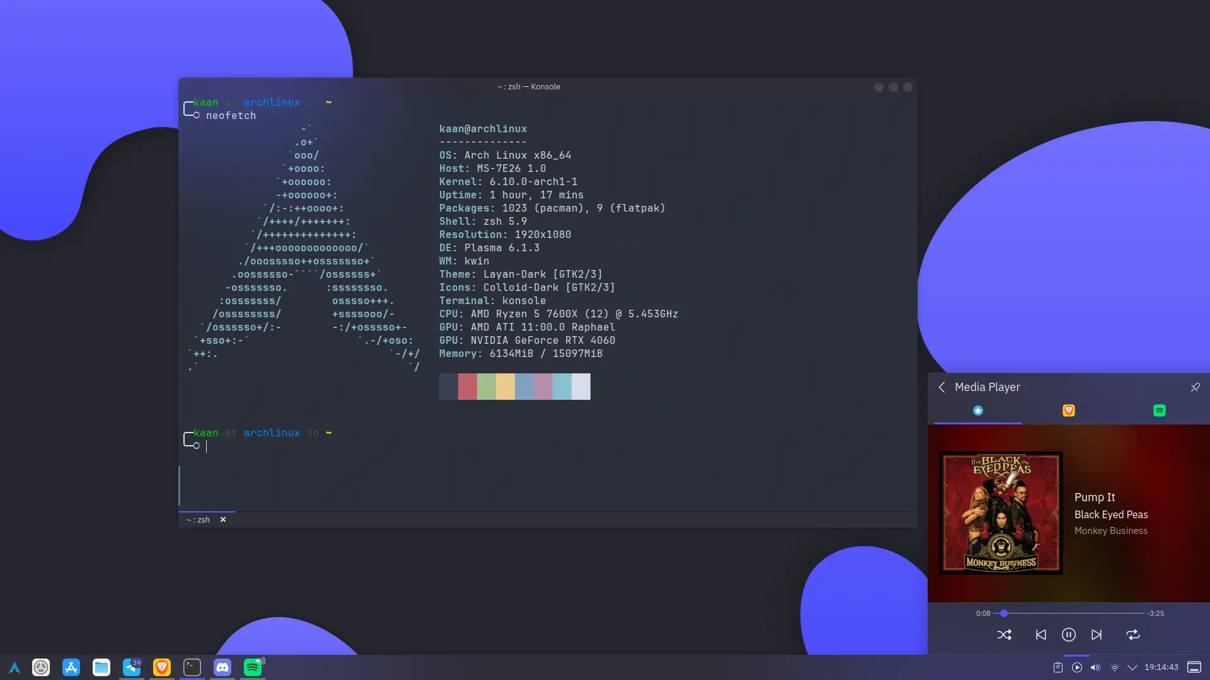
Task: Toggle shuffle in Media Player
Action: pos(1005,635)
